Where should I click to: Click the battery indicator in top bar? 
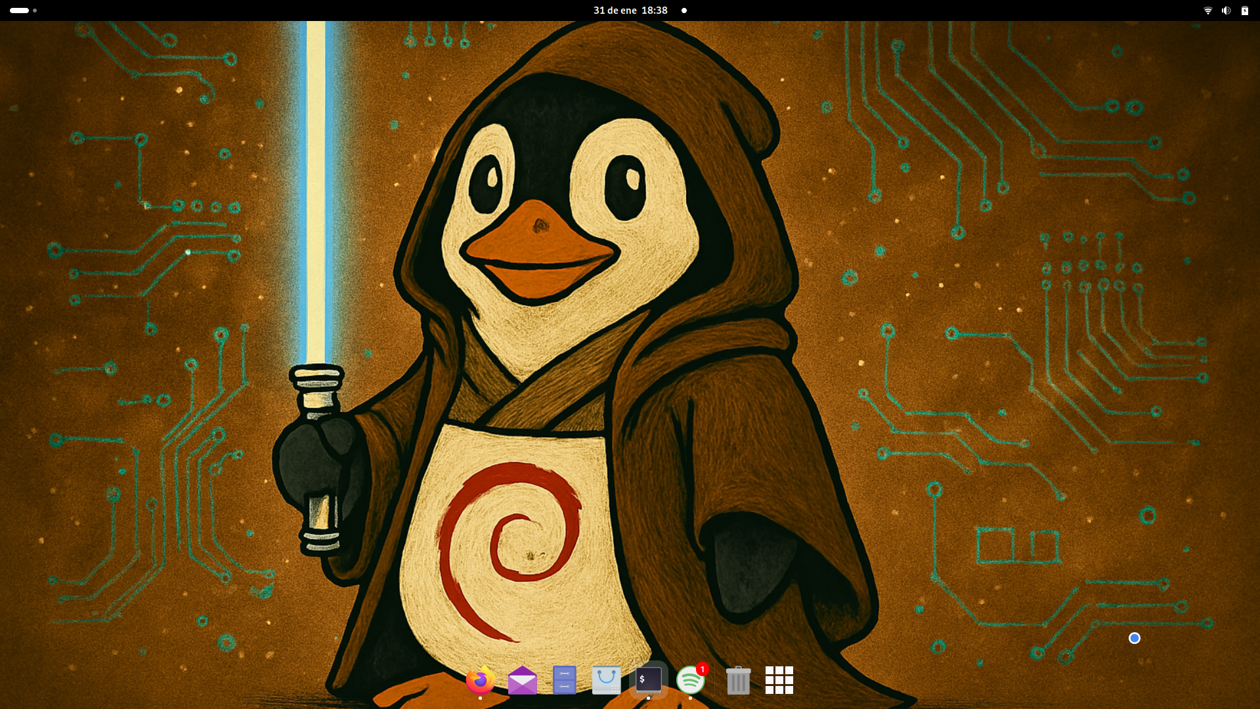pos(1244,11)
